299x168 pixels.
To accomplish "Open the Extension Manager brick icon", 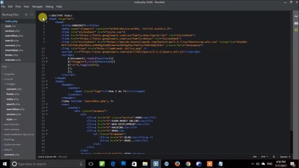I will coord(296,23).
